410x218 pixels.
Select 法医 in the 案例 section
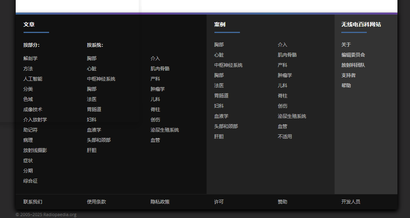coord(219,85)
